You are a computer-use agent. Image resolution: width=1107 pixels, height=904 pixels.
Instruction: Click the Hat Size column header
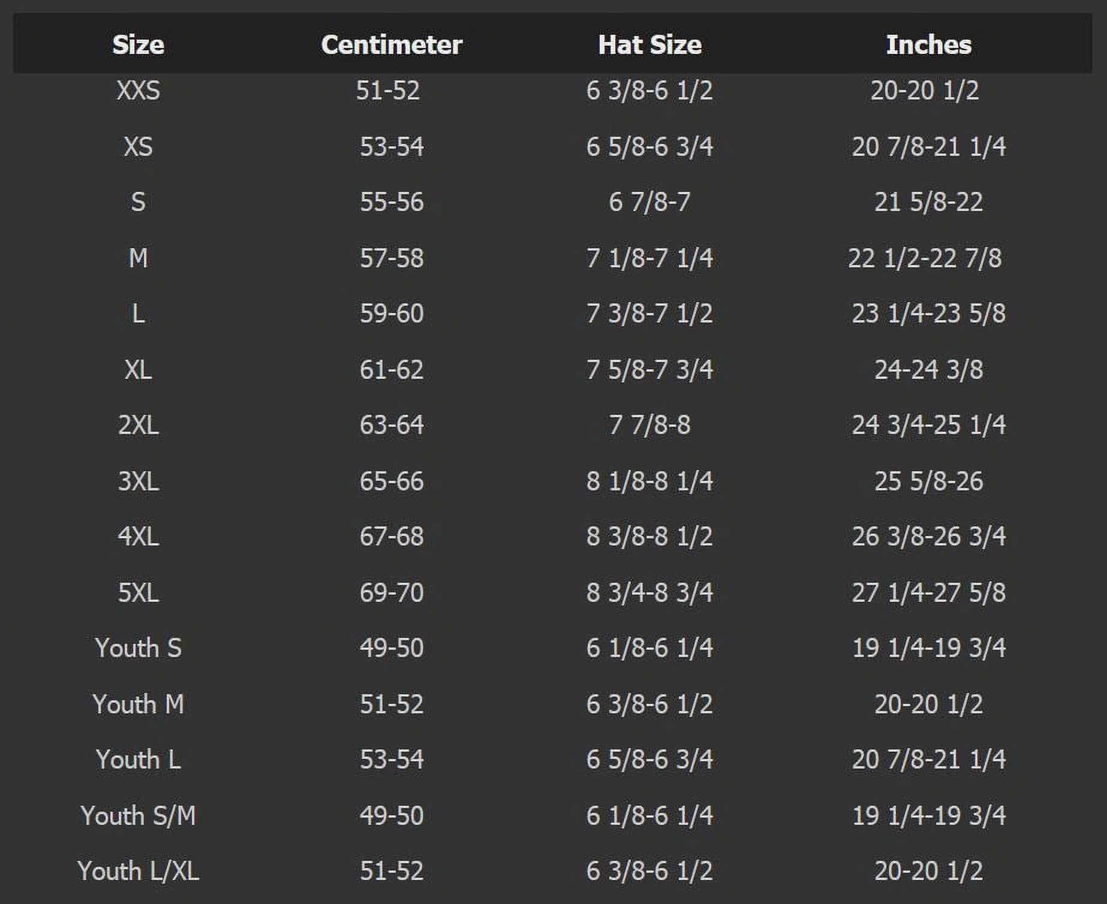pos(649,45)
